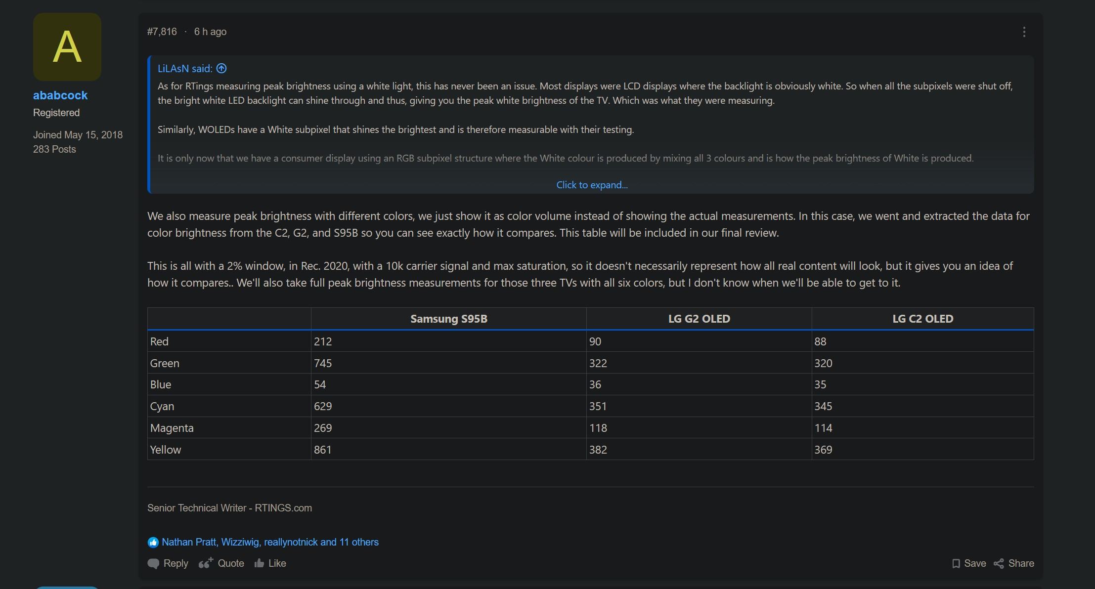
Task: Select the 'LG C2 OLED' column header
Action: [x=923, y=319]
